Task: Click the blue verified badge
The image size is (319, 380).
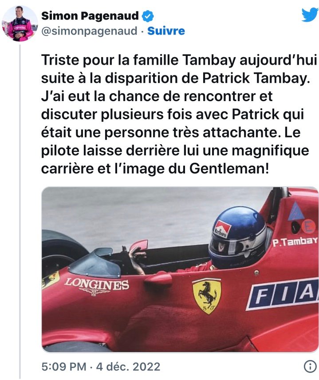Action: (x=148, y=16)
